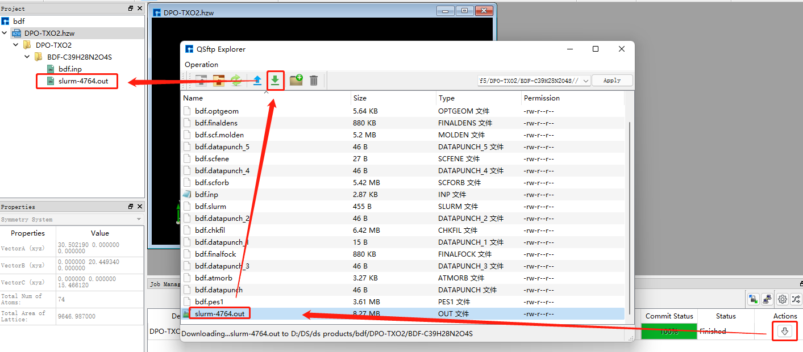The width and height of the screenshot is (803, 352).
Task: Go to parent directory in QSftp toolbar
Action: [x=201, y=80]
